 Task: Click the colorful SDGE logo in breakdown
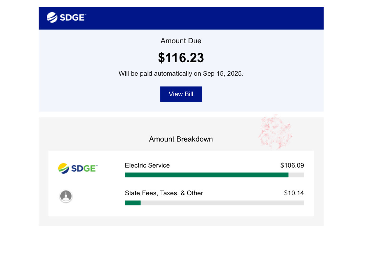78,169
